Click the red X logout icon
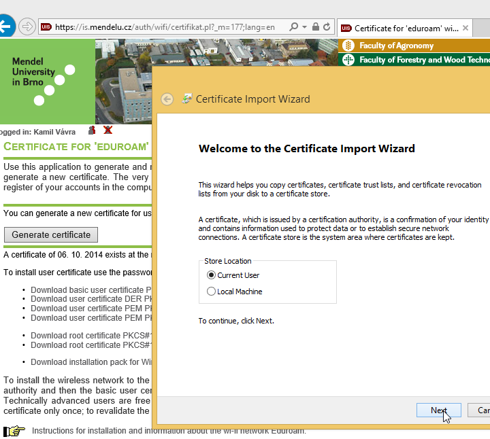This screenshot has width=490, height=439. (108, 130)
